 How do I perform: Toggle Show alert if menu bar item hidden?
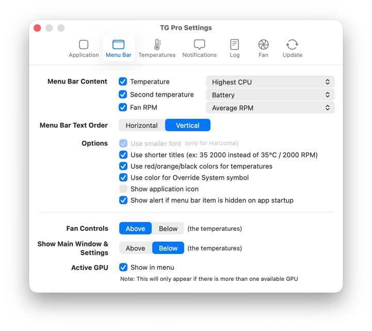(x=123, y=200)
